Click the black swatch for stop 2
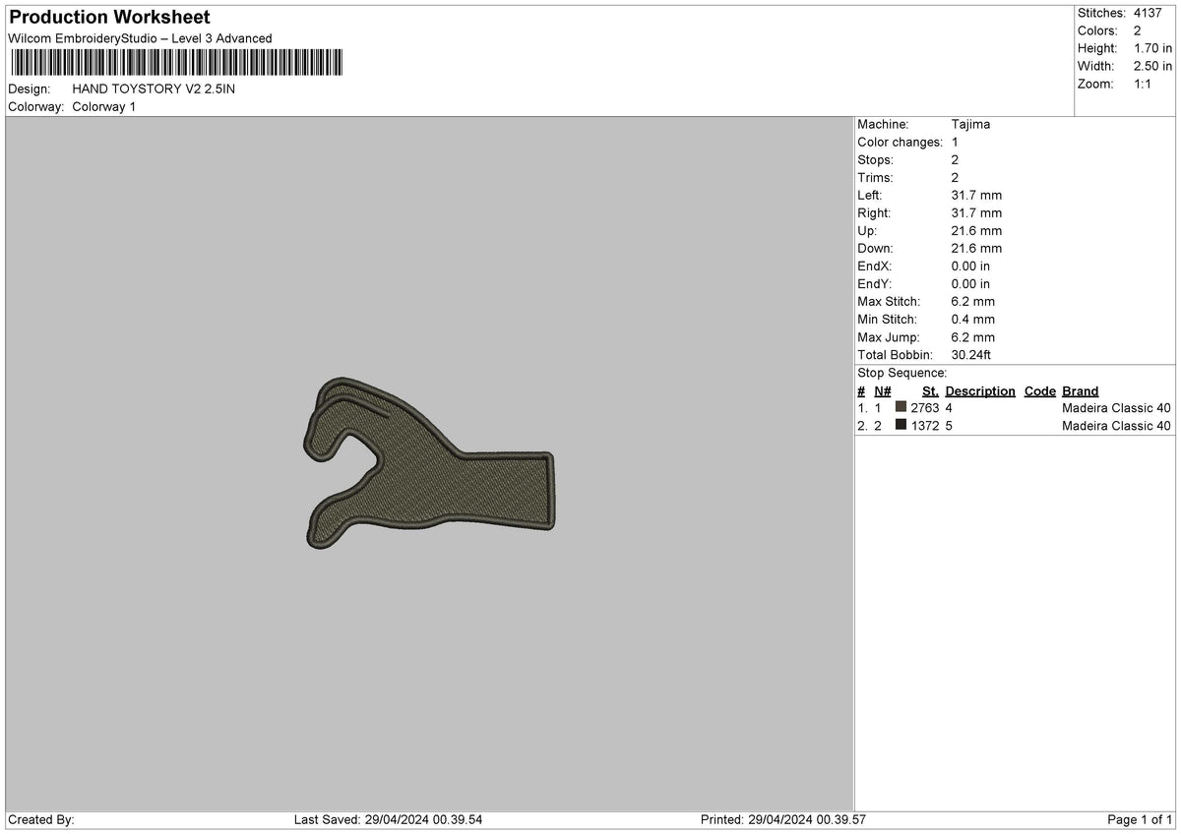Screen dimensions: 1181x834 [901, 425]
